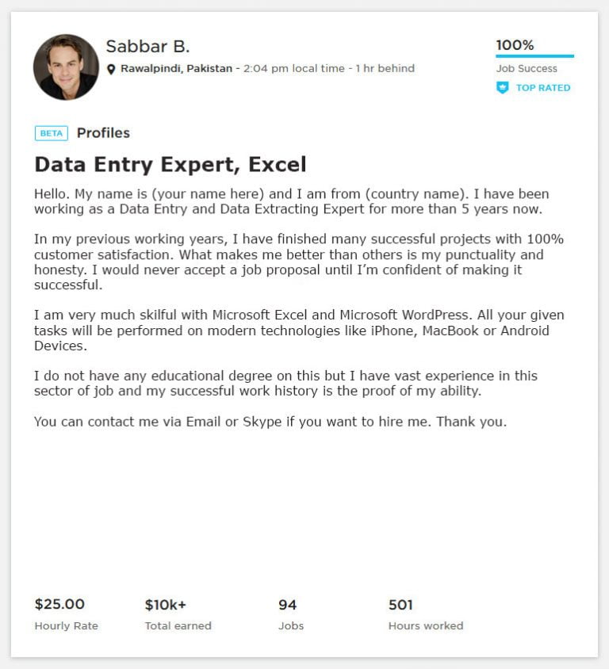Click the $10k+ Total earned stat
Viewport: 609px width, 669px height.
pos(164,604)
